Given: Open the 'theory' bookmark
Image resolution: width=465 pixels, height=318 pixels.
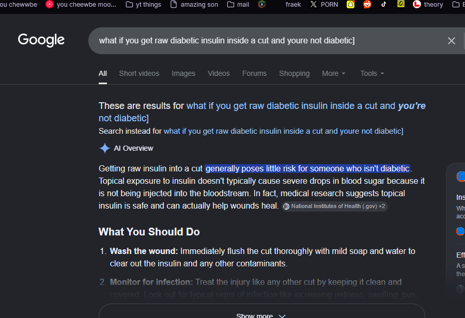Looking at the screenshot, I should click(x=428, y=5).
